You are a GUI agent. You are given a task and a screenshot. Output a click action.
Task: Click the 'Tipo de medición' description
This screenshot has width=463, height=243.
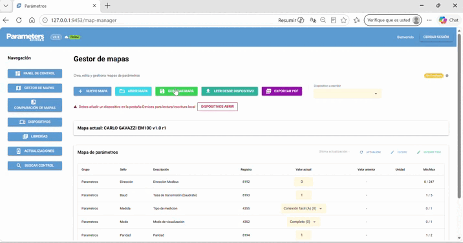tap(165, 209)
